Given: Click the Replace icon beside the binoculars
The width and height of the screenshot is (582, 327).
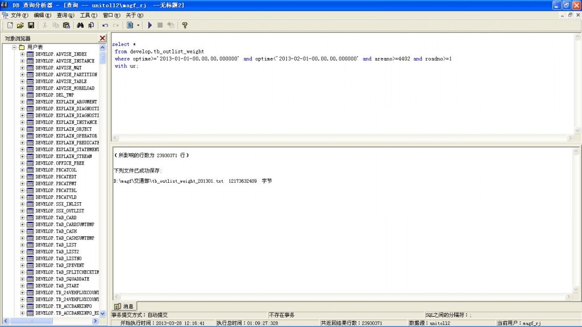Looking at the screenshot, I should 91,25.
